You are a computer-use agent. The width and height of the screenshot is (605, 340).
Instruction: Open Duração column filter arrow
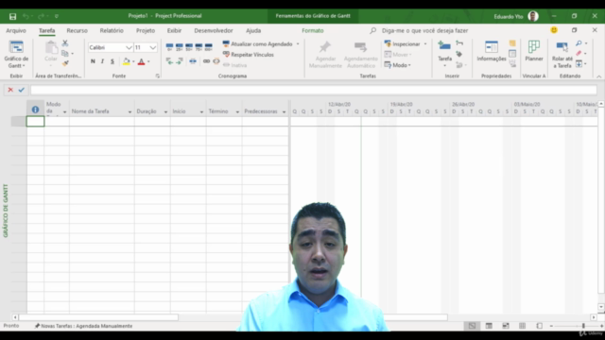coord(165,111)
